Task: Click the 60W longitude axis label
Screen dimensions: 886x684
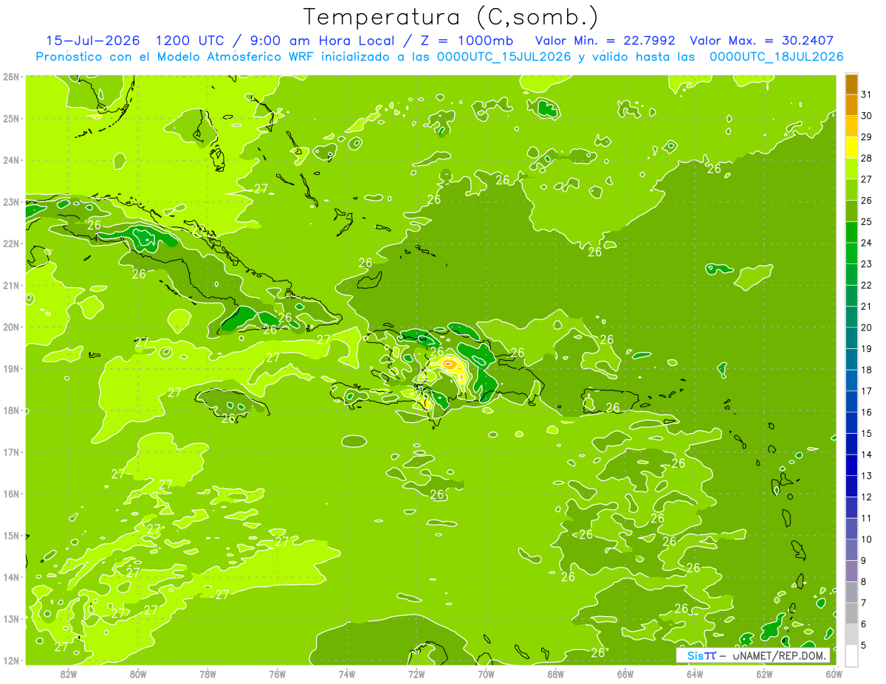Action: (834, 674)
